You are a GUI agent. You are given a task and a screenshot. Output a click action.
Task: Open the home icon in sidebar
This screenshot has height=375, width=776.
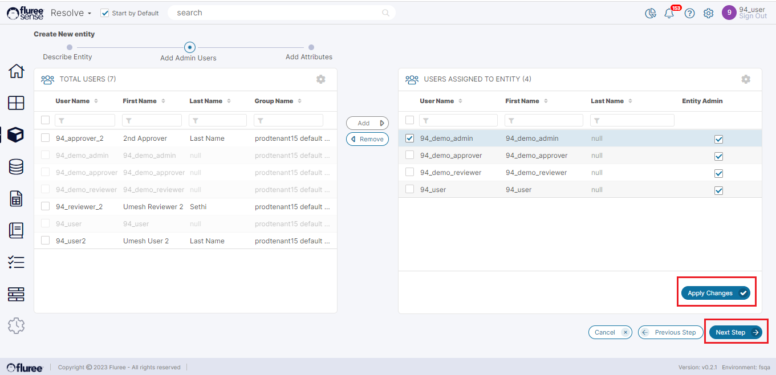click(17, 71)
